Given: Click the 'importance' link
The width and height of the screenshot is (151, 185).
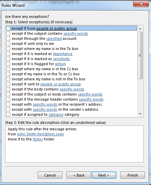Looking at the screenshot, I should point(63,54).
